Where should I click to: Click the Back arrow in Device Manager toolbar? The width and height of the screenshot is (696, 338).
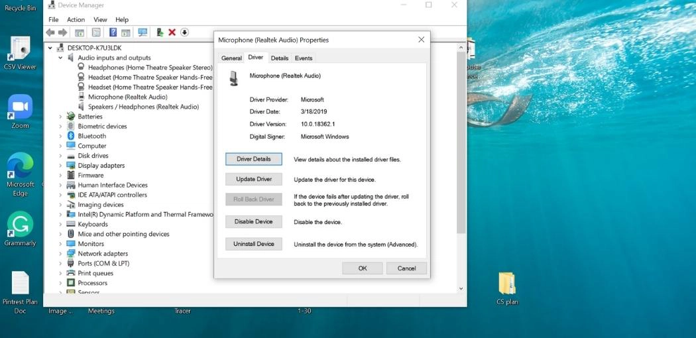tap(50, 32)
